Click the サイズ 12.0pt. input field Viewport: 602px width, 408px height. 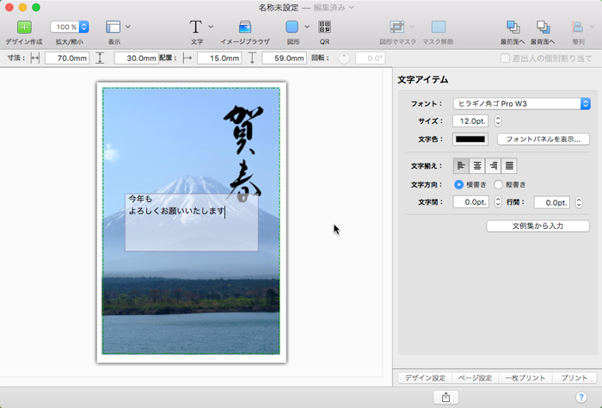pyautogui.click(x=470, y=121)
